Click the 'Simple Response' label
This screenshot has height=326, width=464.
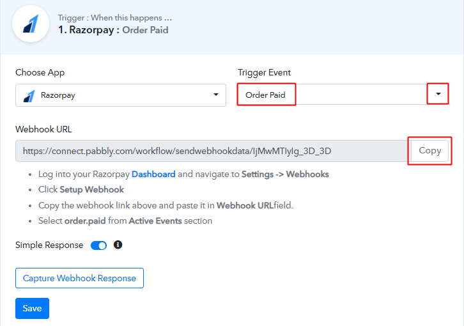pyautogui.click(x=49, y=245)
